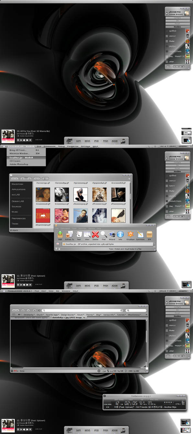Open the Favorite Apps bookmark dropdown
Viewport: 193px width, 434px height.
click(52, 315)
